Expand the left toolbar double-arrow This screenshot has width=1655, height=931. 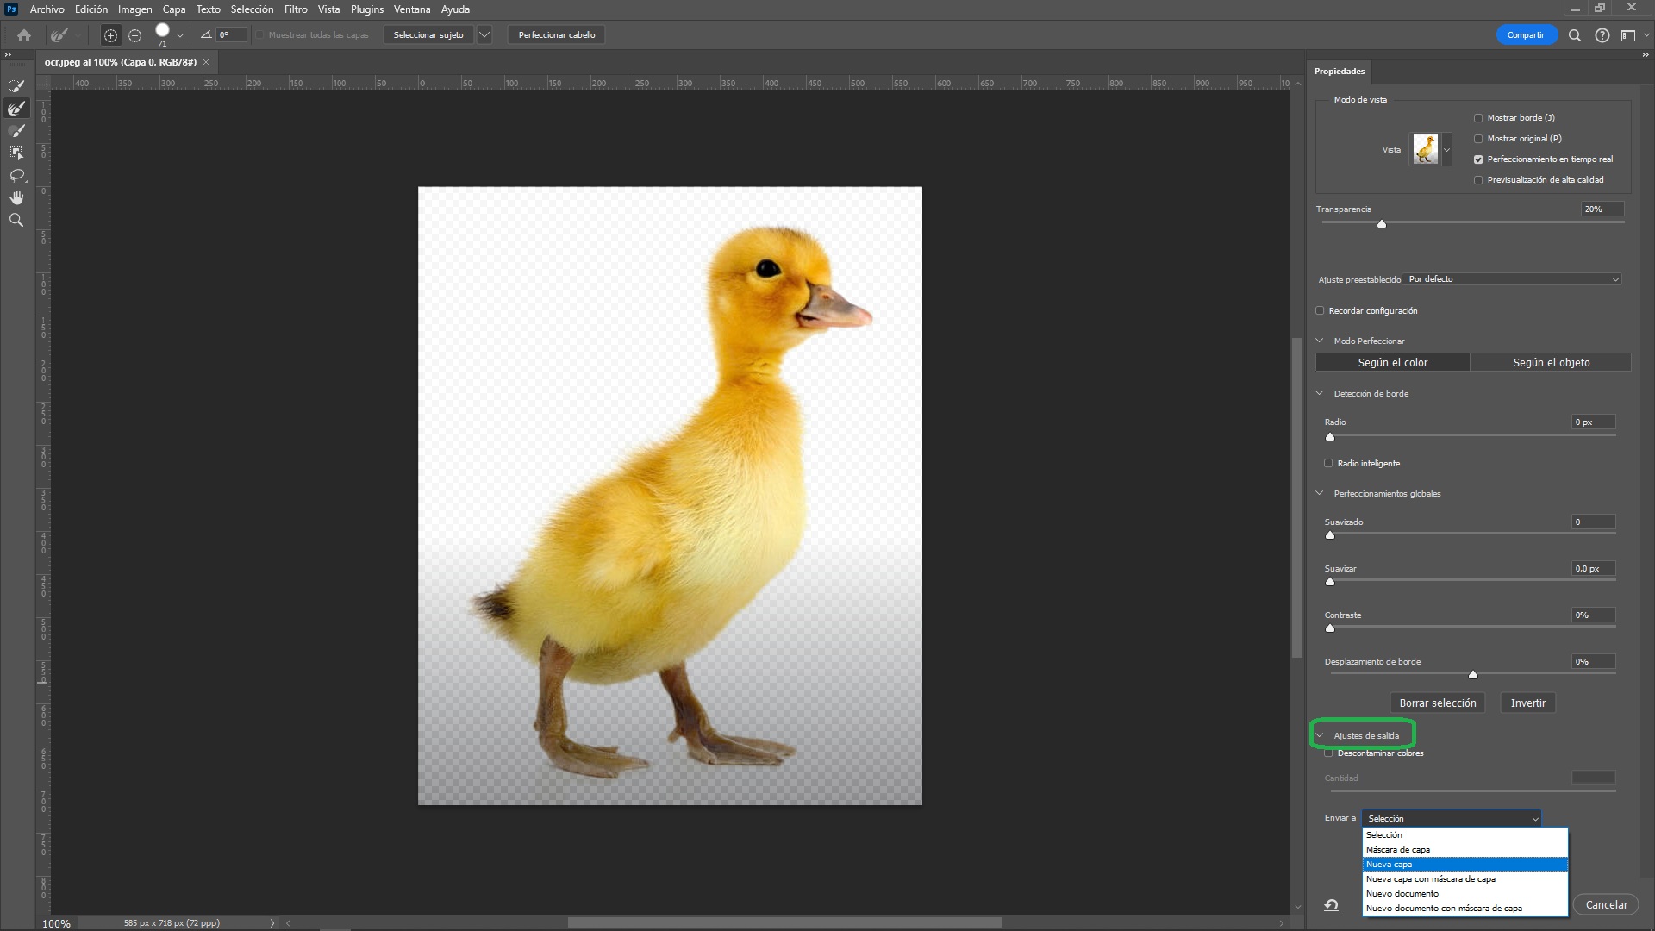(8, 55)
